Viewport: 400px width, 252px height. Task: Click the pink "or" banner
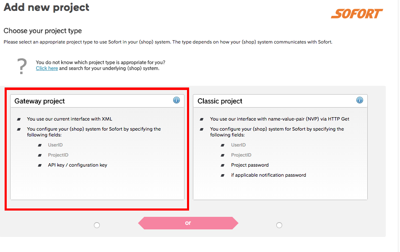tap(188, 223)
